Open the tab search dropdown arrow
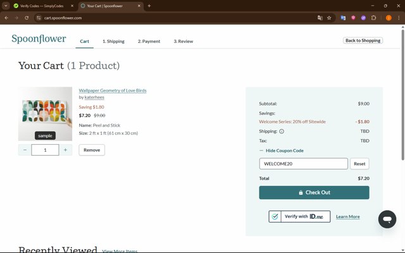Image resolution: width=405 pixels, height=253 pixels. 6,6
